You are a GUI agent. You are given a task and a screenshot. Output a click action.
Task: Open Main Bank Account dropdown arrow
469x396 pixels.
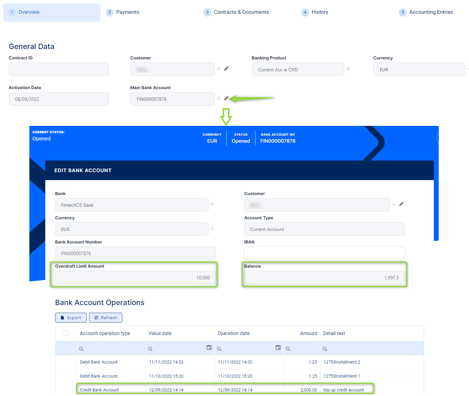(219, 98)
